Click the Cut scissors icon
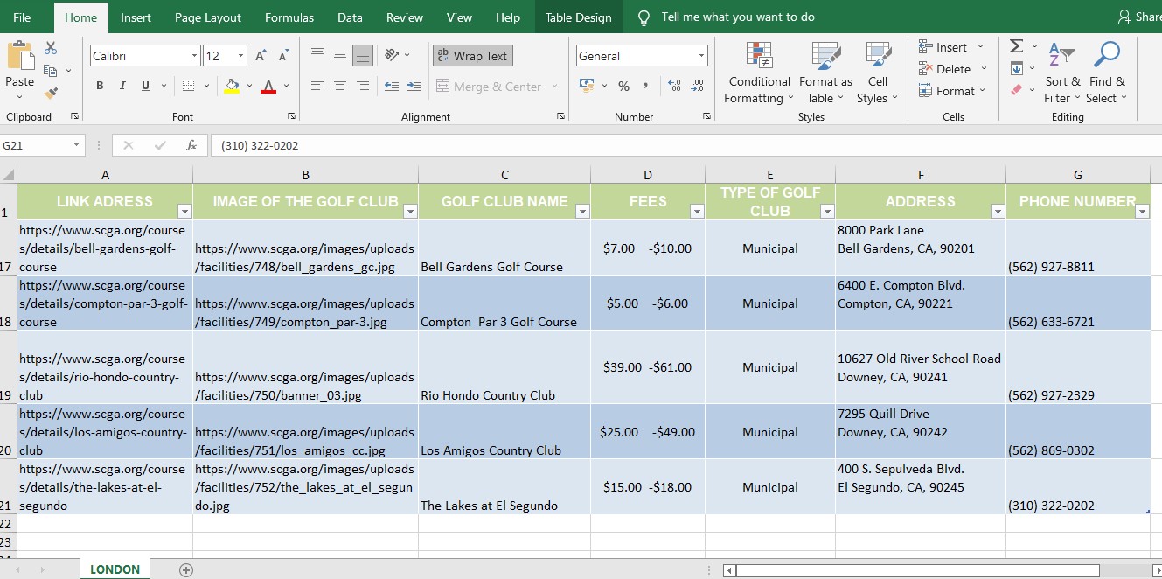This screenshot has height=579, width=1162. pos(51,49)
